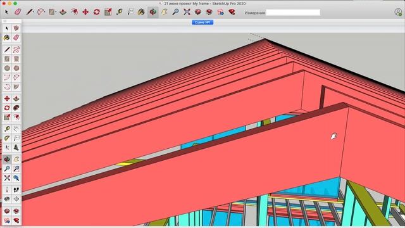Select the Polygon tool
Viewport: 405px width, 228px height.
point(16,68)
